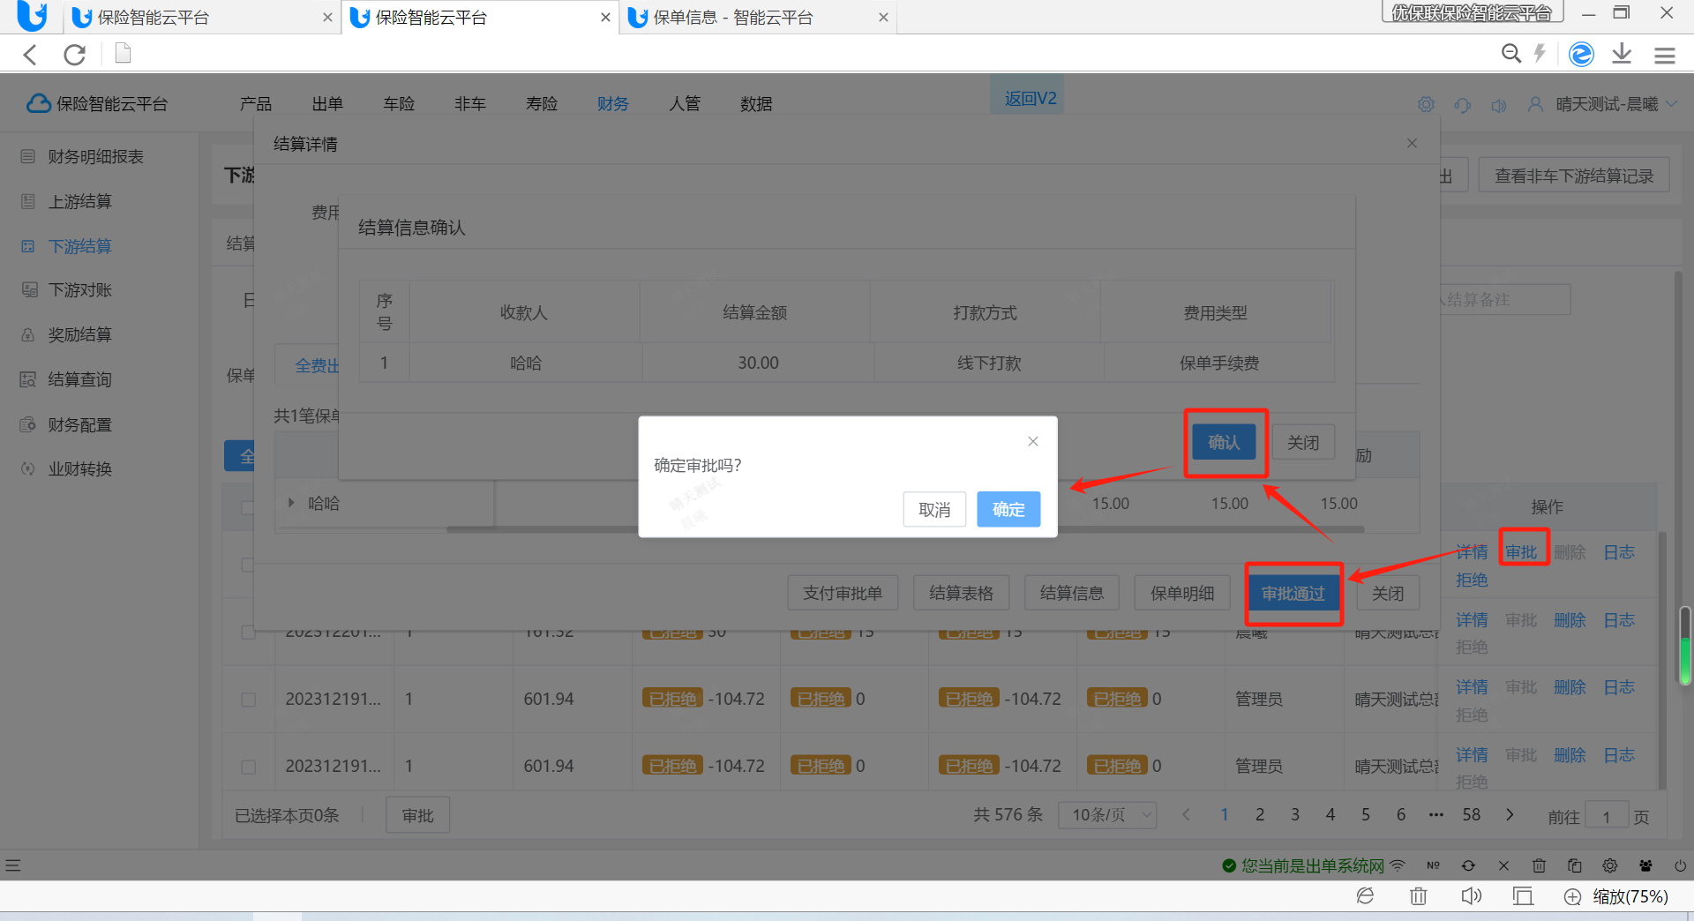Open the 数据 top menu

(x=756, y=104)
